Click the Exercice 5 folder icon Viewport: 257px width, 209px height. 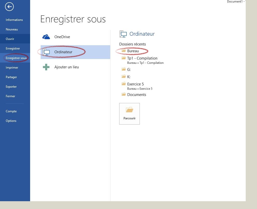coord(123,84)
